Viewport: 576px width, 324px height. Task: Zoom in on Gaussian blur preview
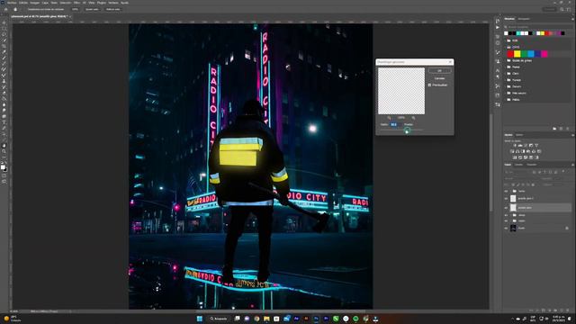pyautogui.click(x=413, y=118)
